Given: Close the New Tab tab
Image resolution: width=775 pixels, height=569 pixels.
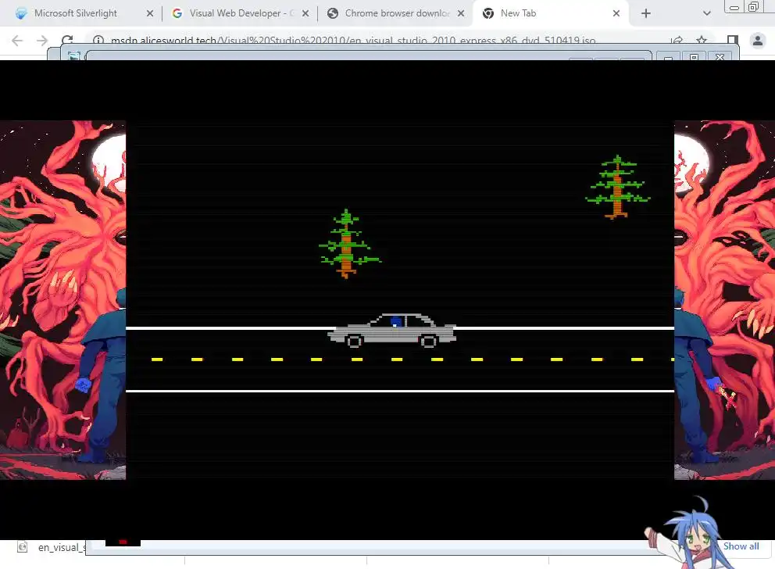Looking at the screenshot, I should click(616, 13).
